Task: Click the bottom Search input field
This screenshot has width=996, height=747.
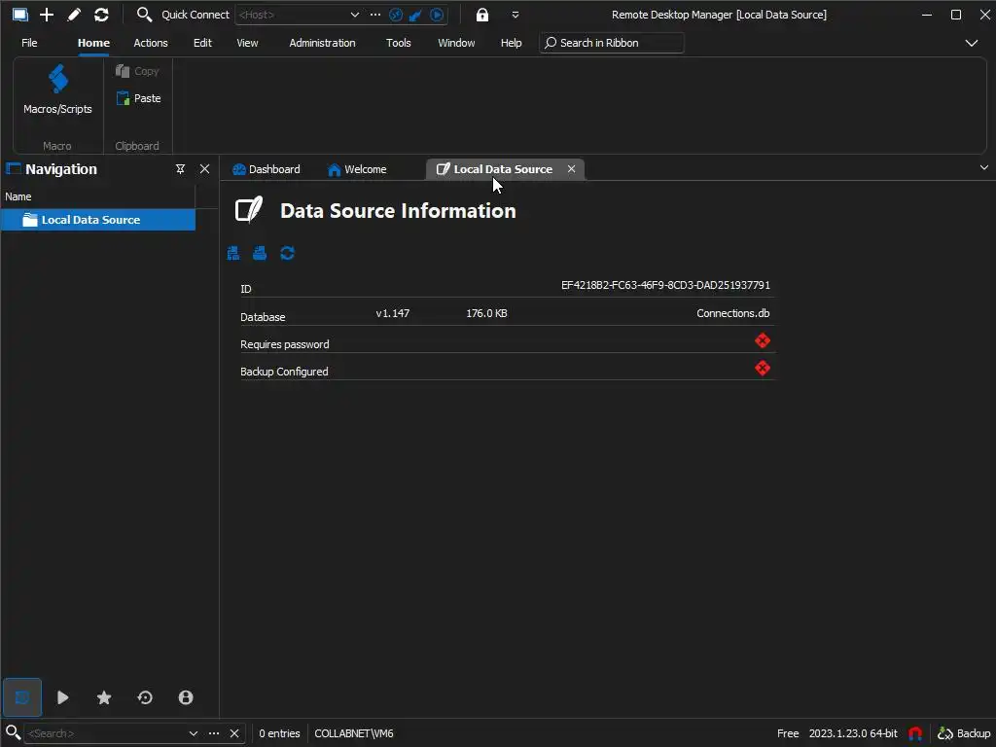Action: pyautogui.click(x=105, y=733)
